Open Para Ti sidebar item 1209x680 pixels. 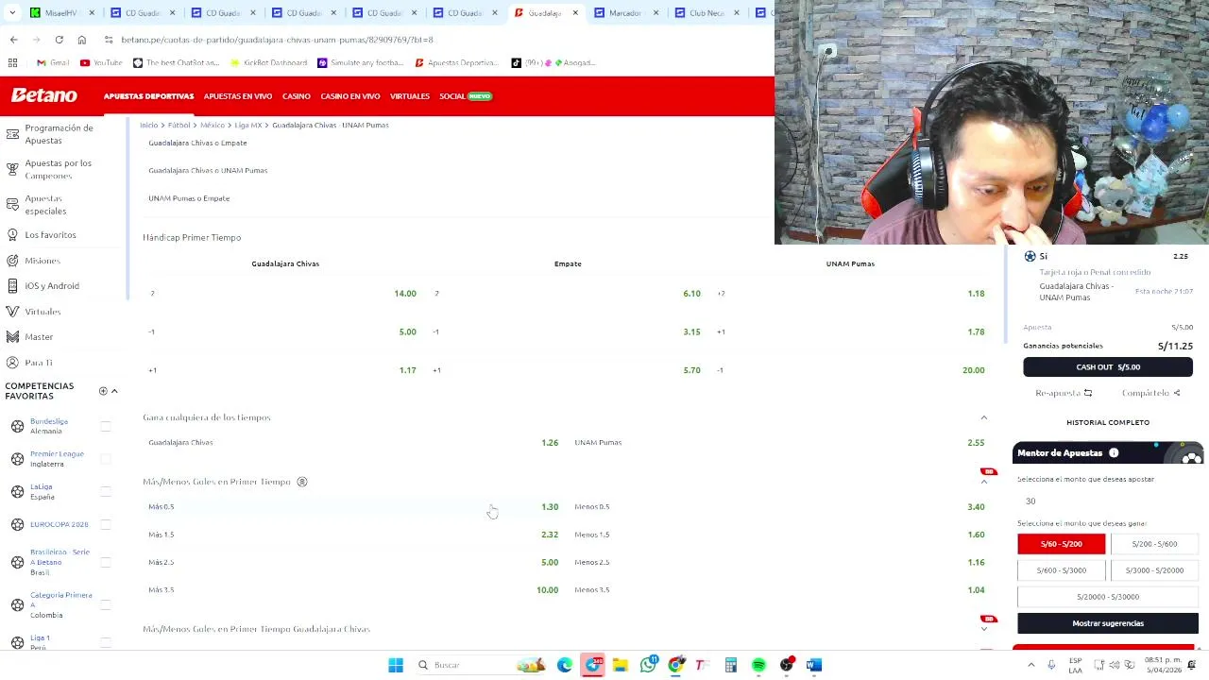39,363
